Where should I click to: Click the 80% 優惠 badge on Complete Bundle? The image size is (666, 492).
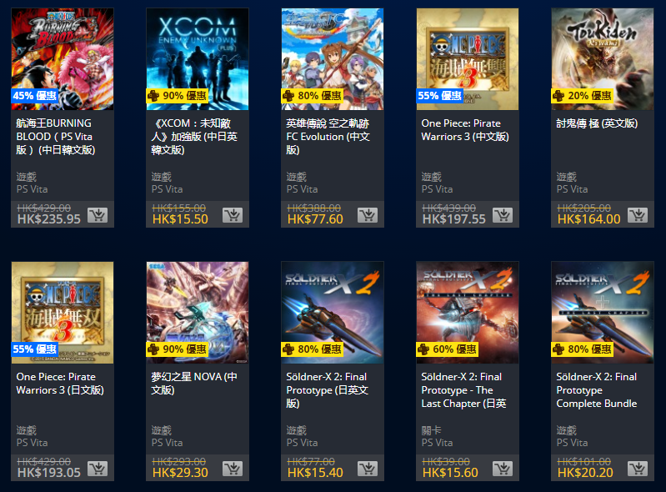click(x=583, y=349)
